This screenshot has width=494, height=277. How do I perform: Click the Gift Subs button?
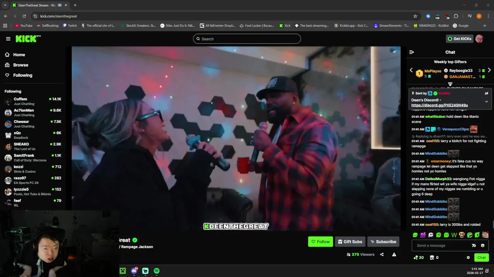pyautogui.click(x=350, y=242)
